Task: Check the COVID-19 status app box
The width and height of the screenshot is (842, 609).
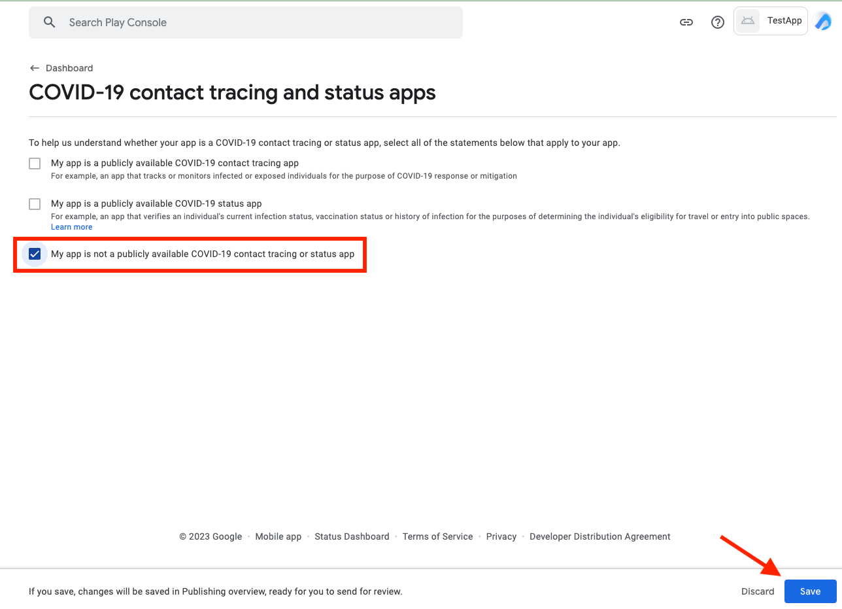Action: pos(35,204)
